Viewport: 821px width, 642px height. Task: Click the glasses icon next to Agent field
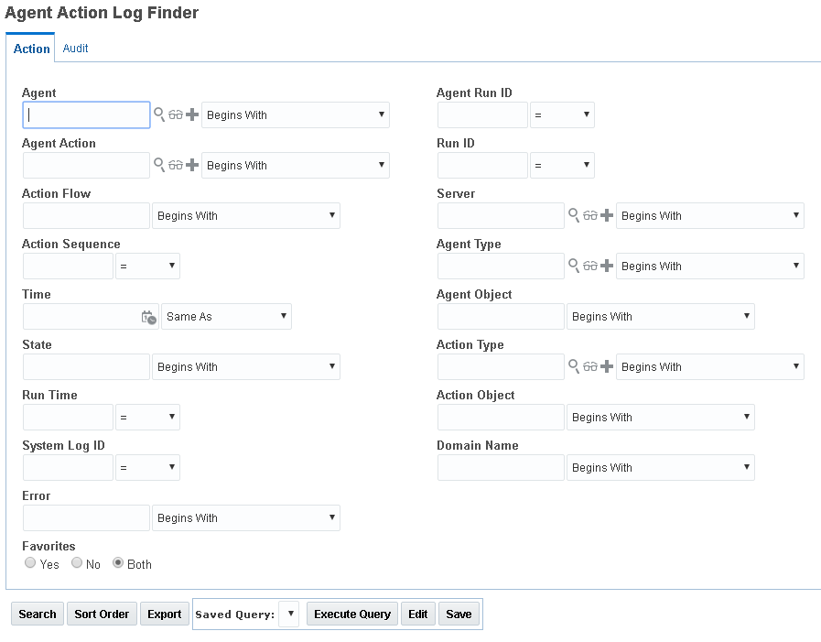pos(176,114)
